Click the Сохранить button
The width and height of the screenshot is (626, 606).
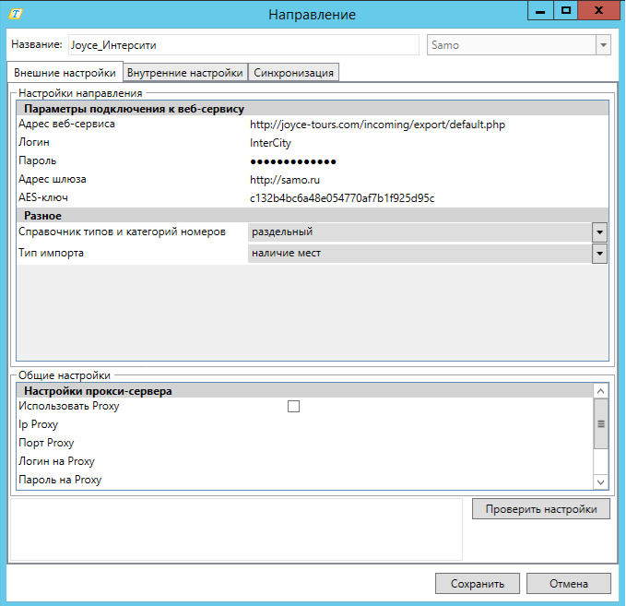pyautogui.click(x=478, y=583)
